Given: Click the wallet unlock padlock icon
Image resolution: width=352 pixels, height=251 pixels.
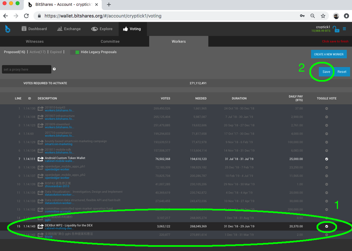Looking at the screenshot, I should (336, 29).
